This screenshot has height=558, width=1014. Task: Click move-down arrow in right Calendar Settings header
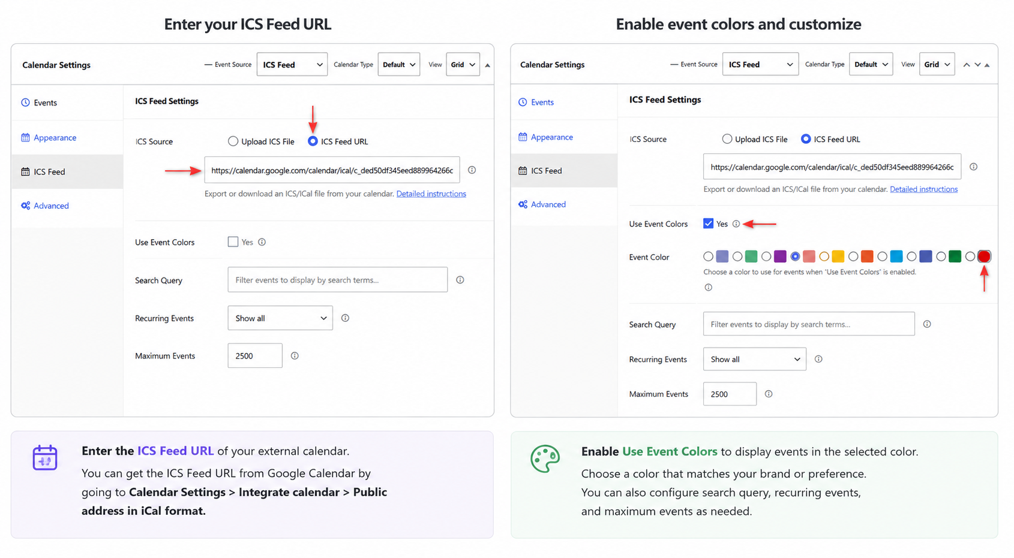pyautogui.click(x=977, y=65)
